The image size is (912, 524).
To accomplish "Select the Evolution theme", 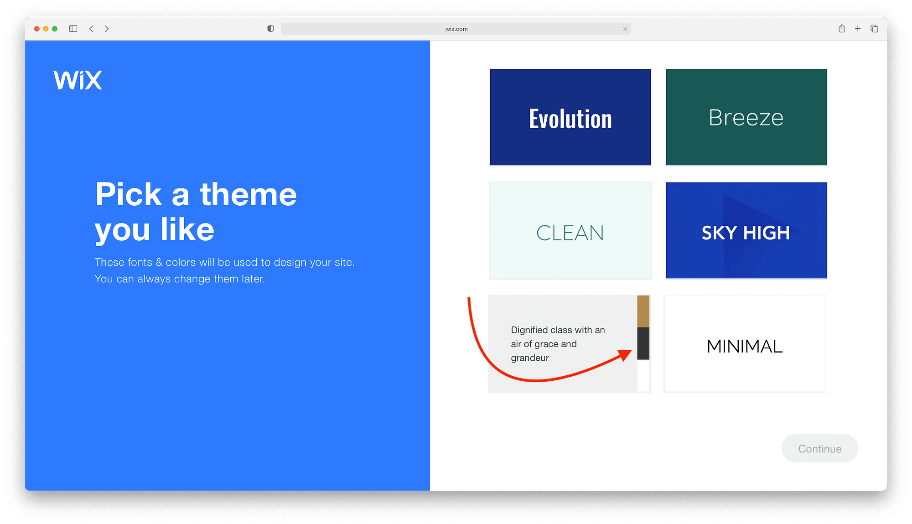I will click(570, 117).
